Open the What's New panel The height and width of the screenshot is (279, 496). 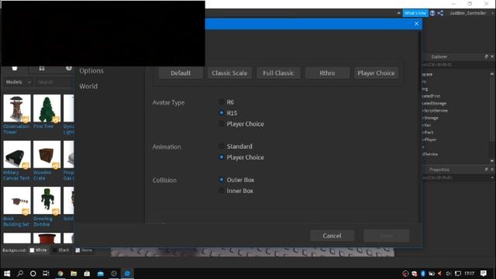415,13
